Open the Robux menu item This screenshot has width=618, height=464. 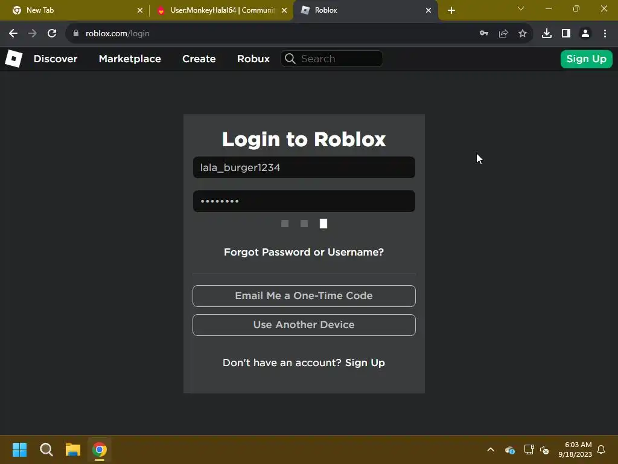253,59
